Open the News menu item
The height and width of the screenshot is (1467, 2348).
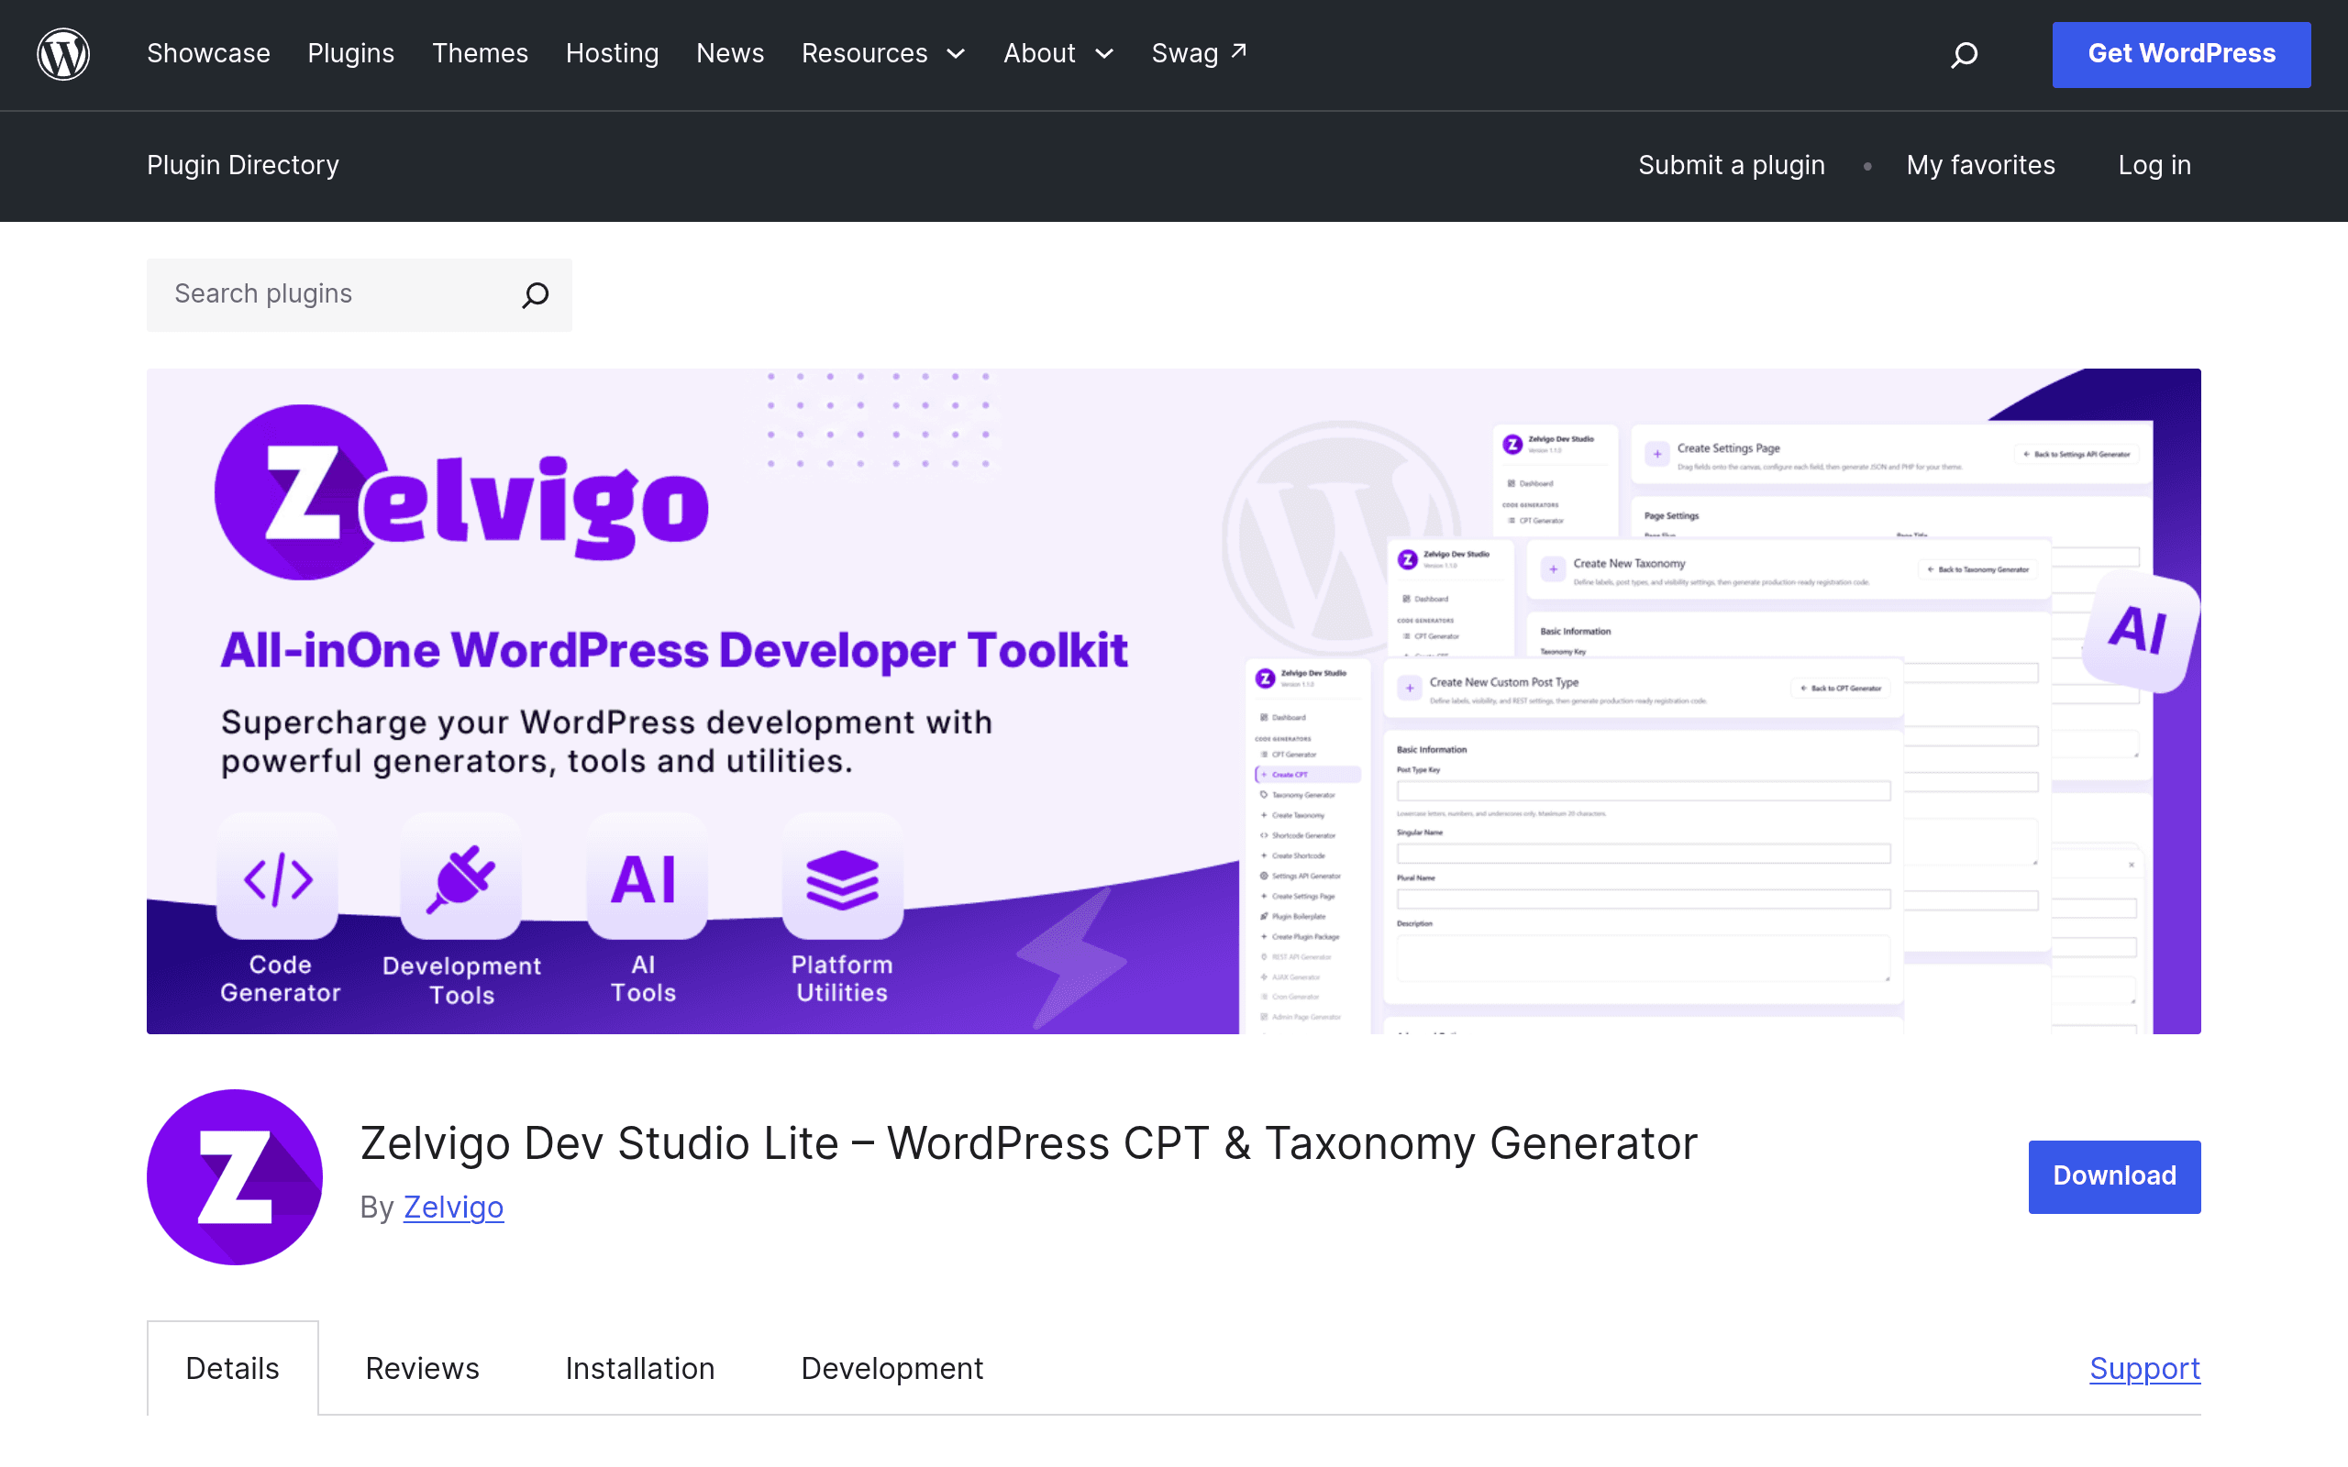click(x=730, y=53)
